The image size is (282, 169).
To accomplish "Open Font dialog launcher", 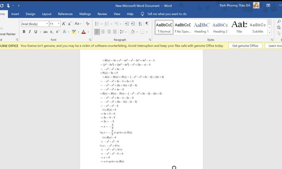I will pos(90,40).
